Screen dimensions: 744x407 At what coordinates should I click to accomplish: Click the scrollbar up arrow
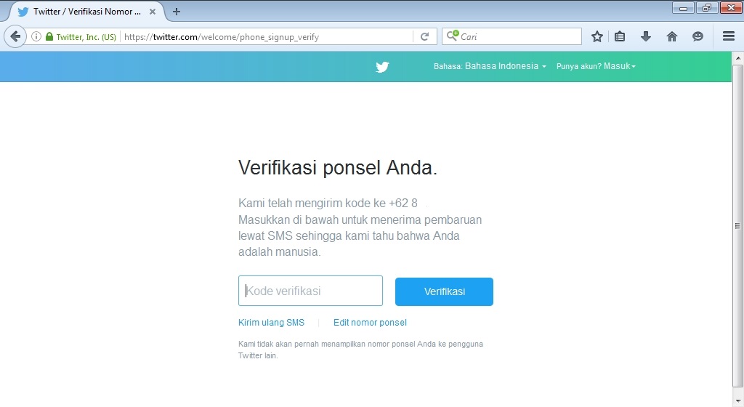point(737,58)
